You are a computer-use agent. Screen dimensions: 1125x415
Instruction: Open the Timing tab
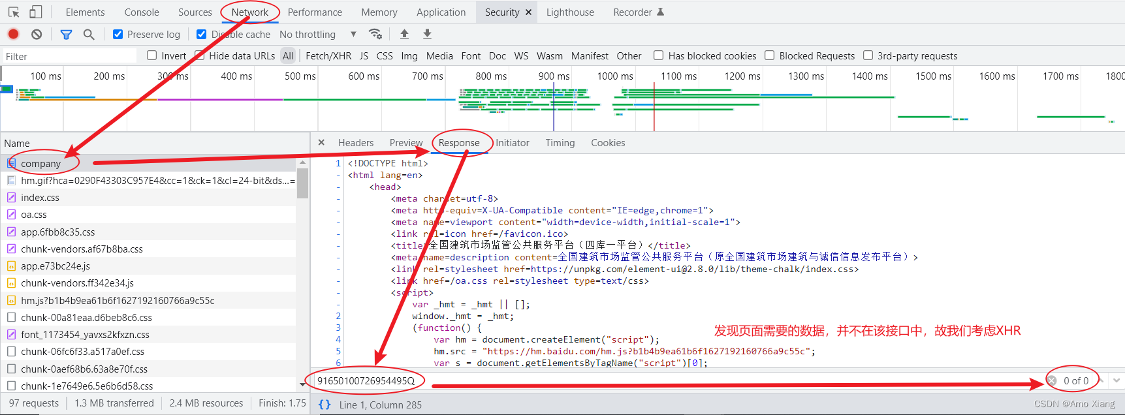[x=560, y=142]
